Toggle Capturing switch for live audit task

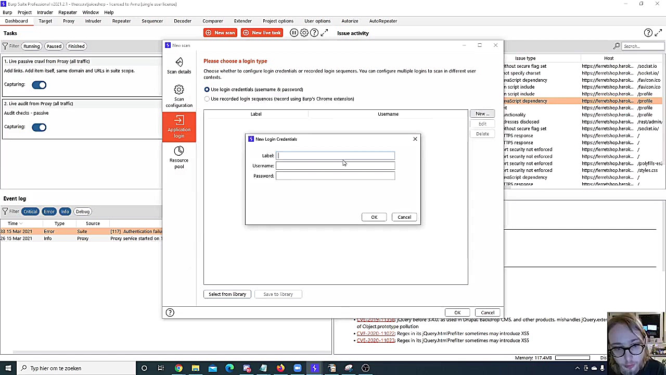coord(39,127)
